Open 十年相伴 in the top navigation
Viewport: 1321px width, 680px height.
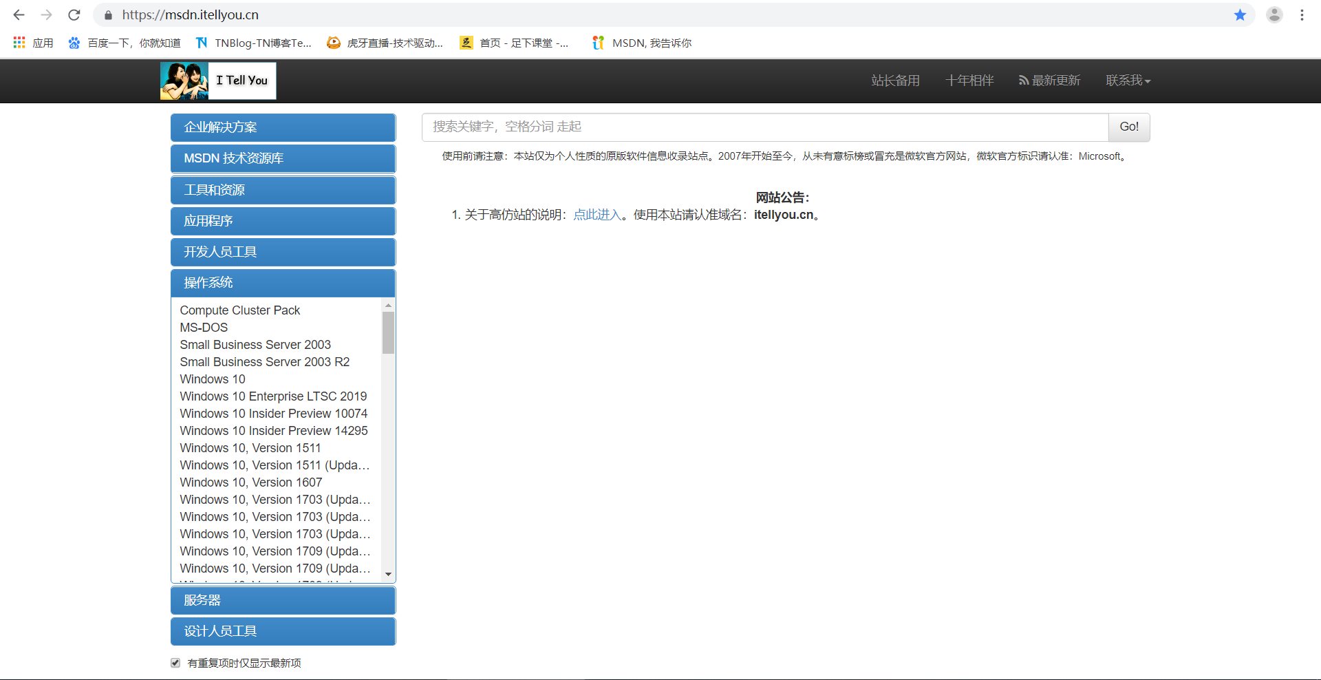pos(969,81)
